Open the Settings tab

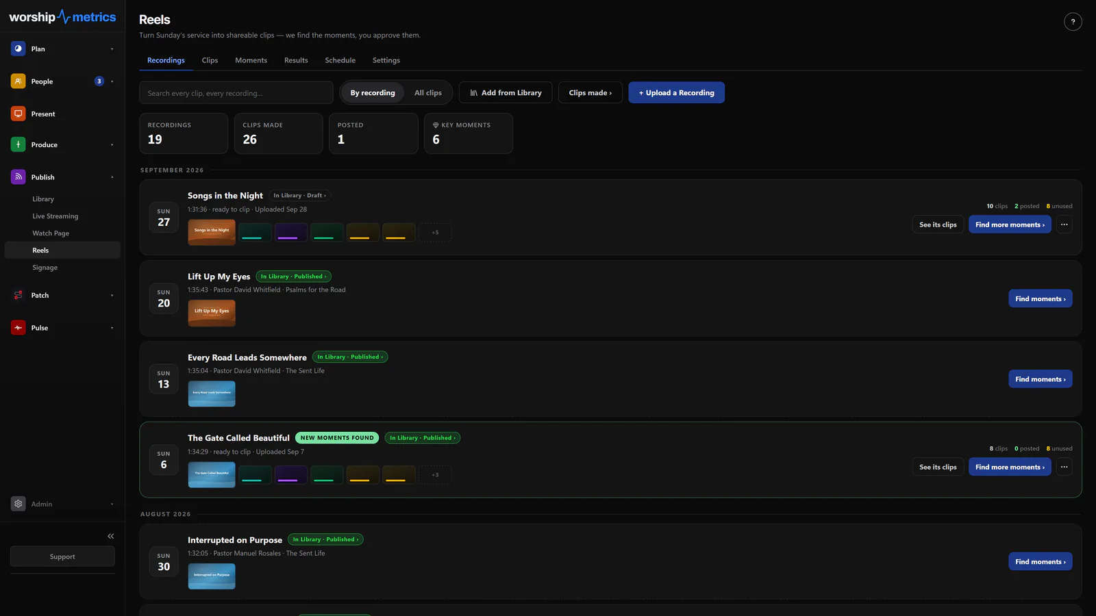pos(386,60)
